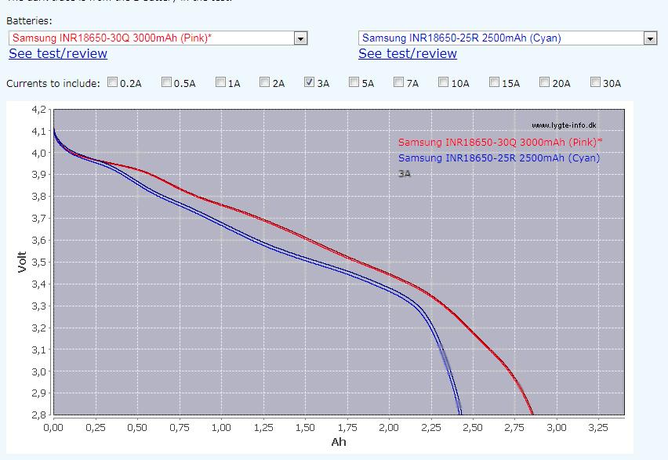The width and height of the screenshot is (668, 460).
Task: Turn on the 15A current checkbox
Action: (x=495, y=82)
